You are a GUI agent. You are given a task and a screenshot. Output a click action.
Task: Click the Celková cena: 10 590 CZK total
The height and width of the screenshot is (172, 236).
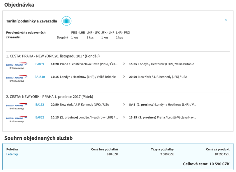pos(206,164)
